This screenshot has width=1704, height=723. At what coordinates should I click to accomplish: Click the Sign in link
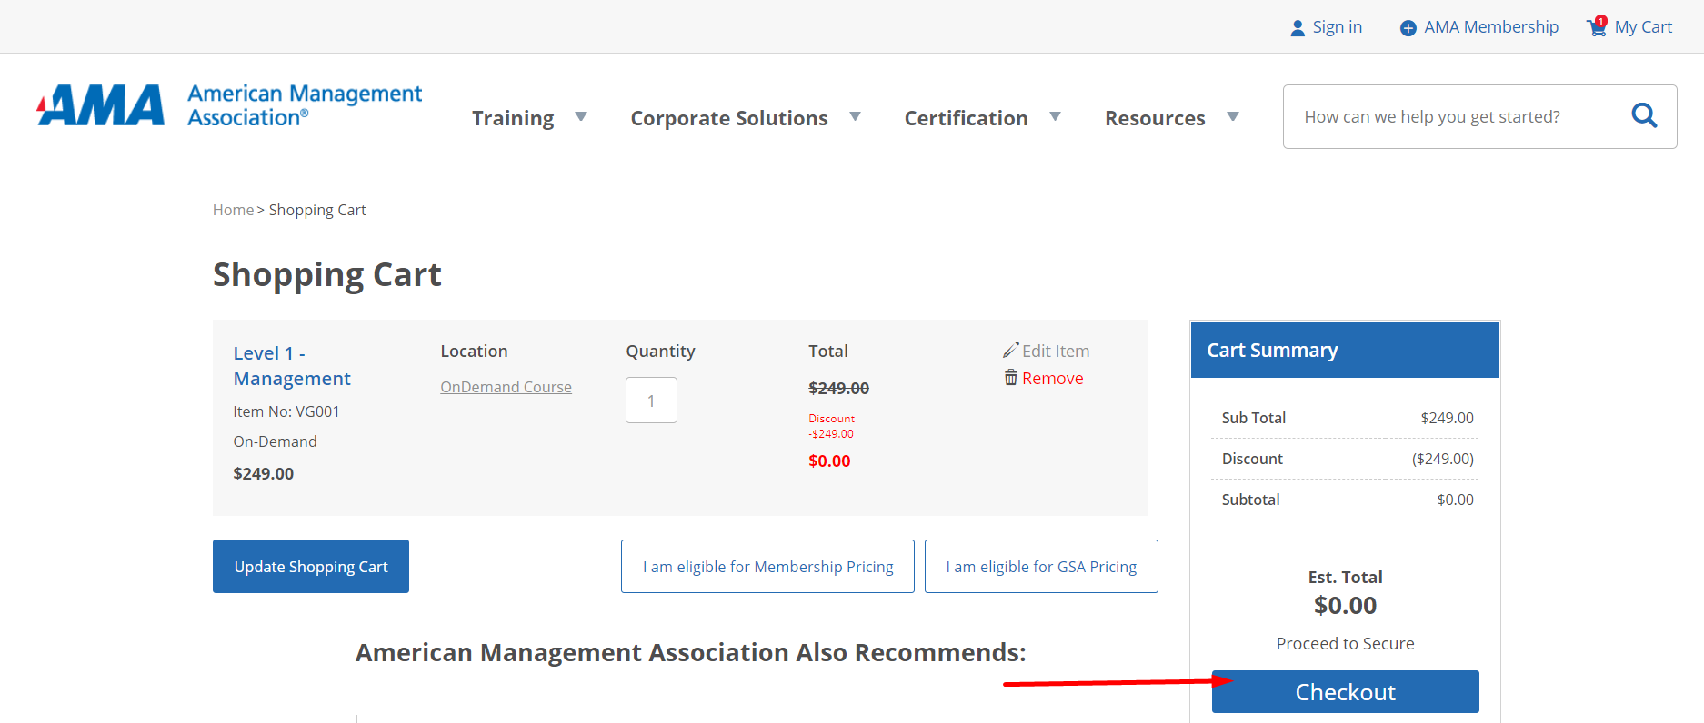click(x=1337, y=27)
